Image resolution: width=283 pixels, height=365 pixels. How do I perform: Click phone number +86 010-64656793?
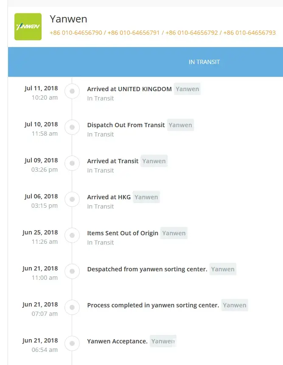[249, 33]
